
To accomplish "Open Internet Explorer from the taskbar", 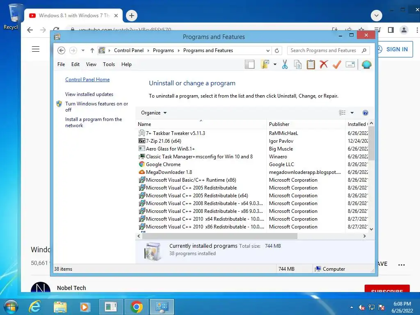I will click(x=35, y=307).
